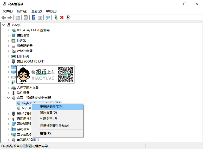Click Scan for hardware changes monitor icon
The image size is (203, 149).
(48, 17)
